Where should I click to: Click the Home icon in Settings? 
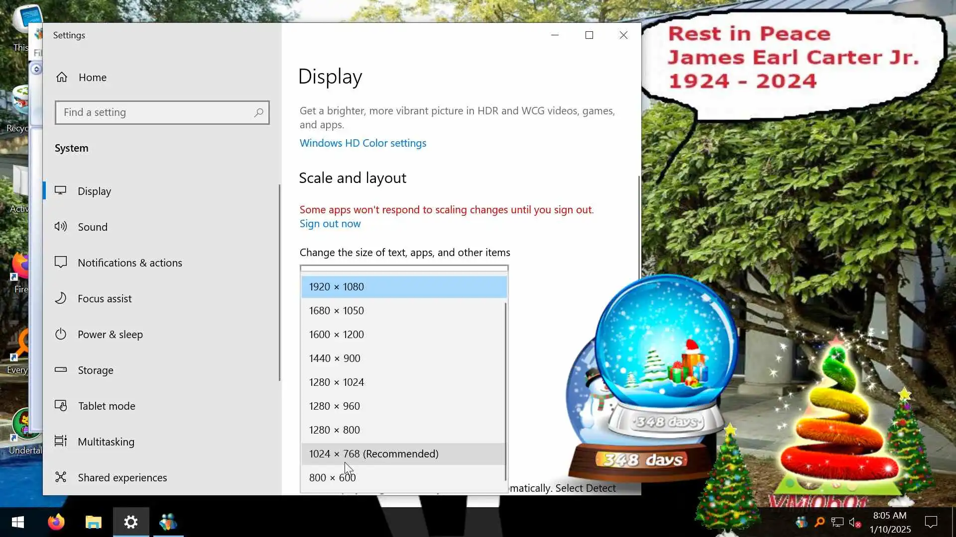pos(62,77)
